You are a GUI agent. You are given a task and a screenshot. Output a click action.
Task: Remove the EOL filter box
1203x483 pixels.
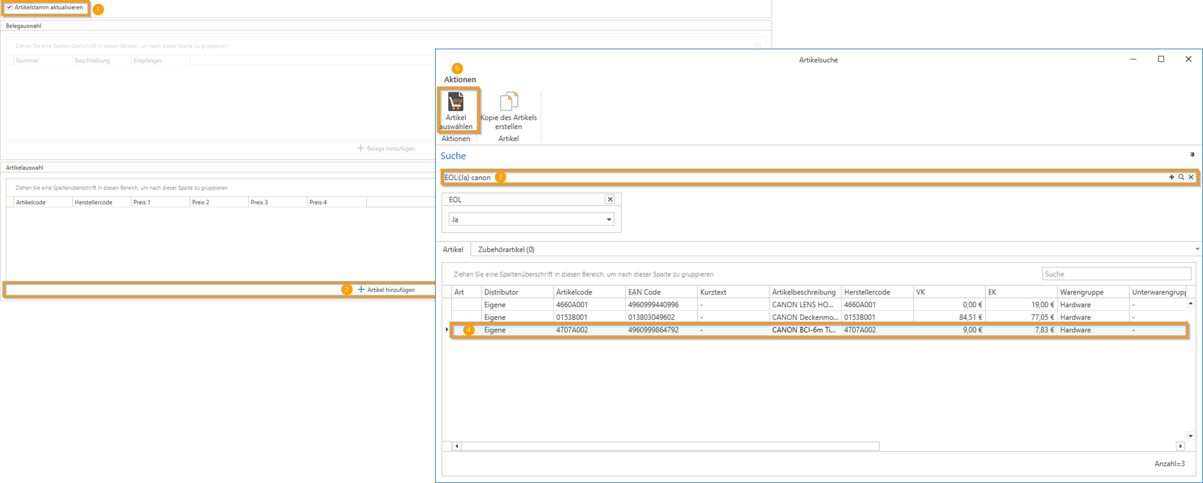pyautogui.click(x=610, y=200)
